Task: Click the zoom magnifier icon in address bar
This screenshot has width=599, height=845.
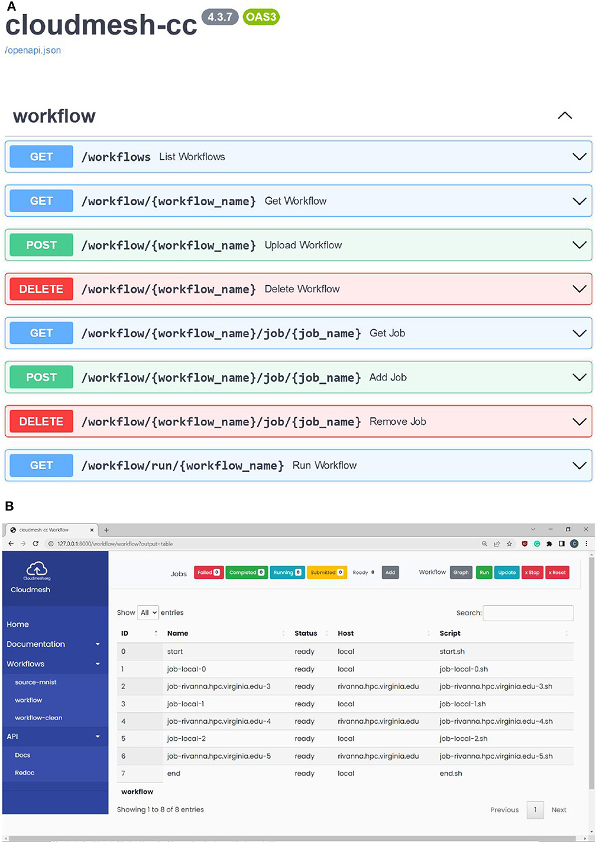Action: [x=484, y=544]
